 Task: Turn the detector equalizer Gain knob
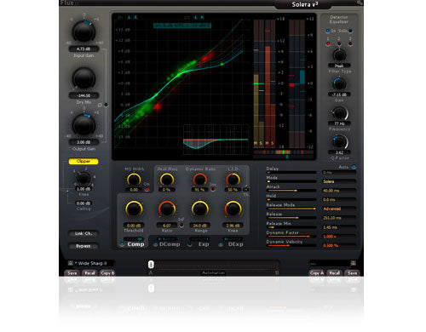(x=339, y=84)
